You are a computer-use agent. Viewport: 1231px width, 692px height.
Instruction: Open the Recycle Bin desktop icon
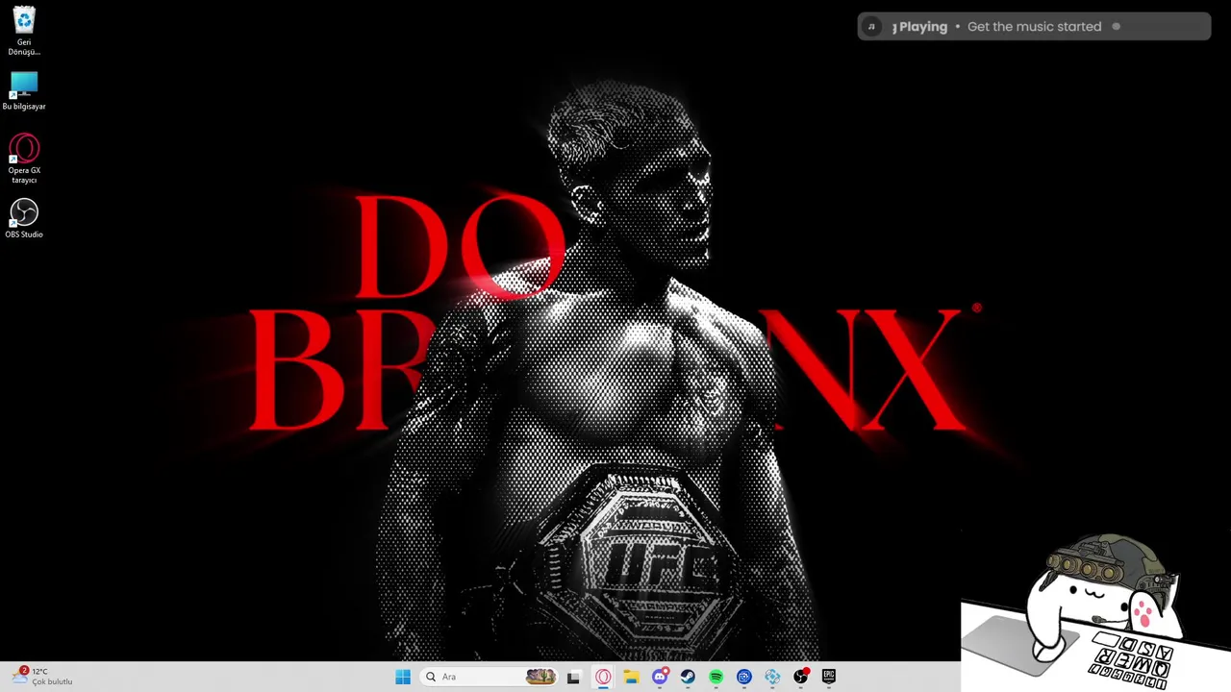pyautogui.click(x=24, y=31)
